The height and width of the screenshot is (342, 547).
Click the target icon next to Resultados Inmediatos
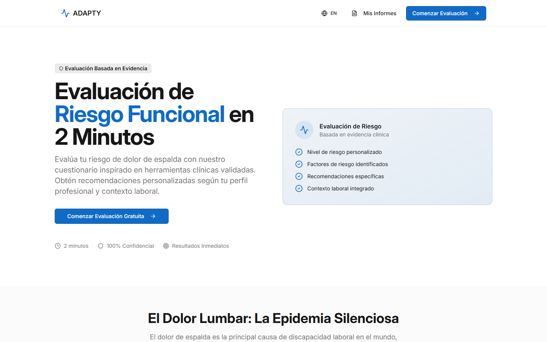166,246
